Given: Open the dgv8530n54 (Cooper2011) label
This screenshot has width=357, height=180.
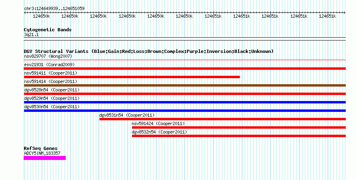Looking at the screenshot, I should [52, 107].
